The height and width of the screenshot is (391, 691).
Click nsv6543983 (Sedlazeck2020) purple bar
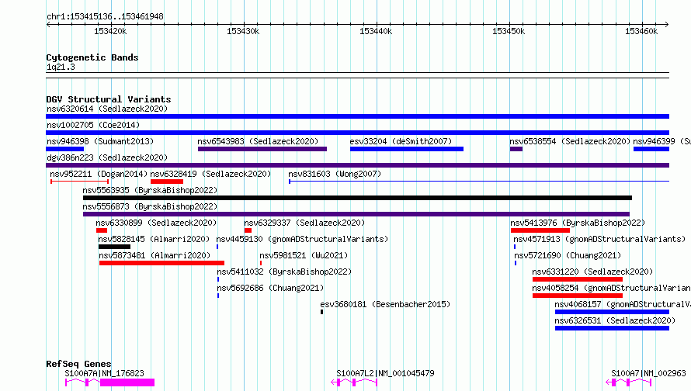(262, 149)
